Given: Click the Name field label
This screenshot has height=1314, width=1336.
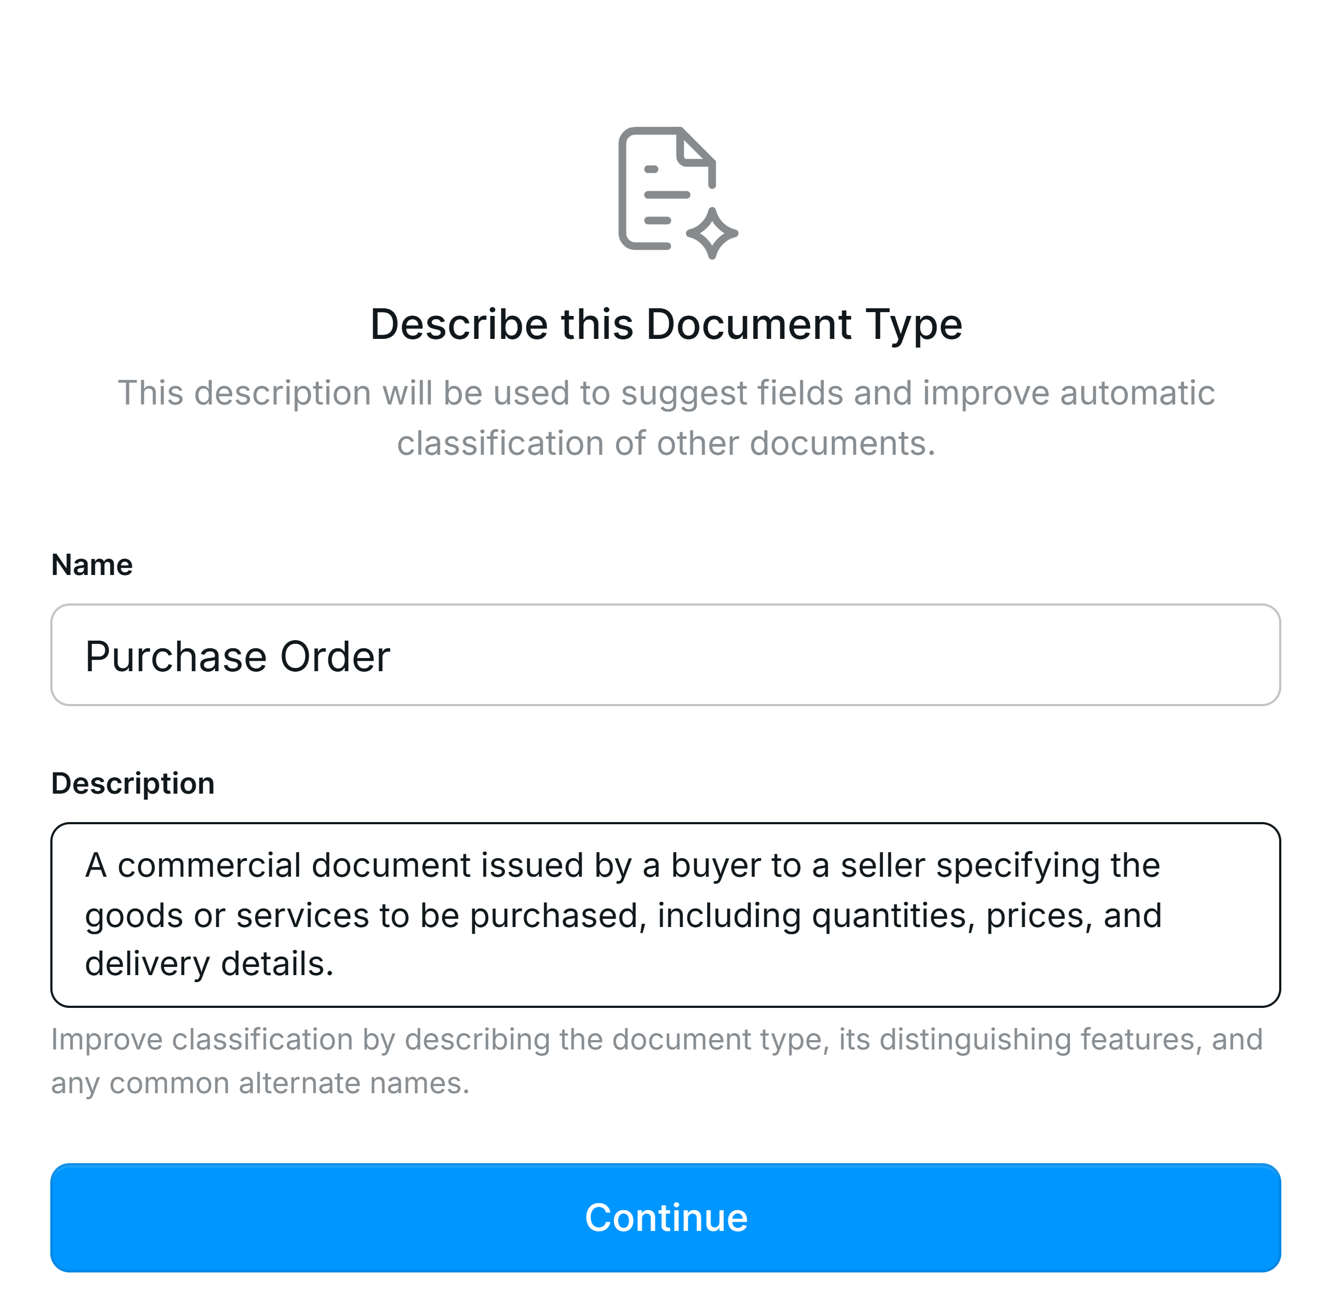Looking at the screenshot, I should click(91, 564).
